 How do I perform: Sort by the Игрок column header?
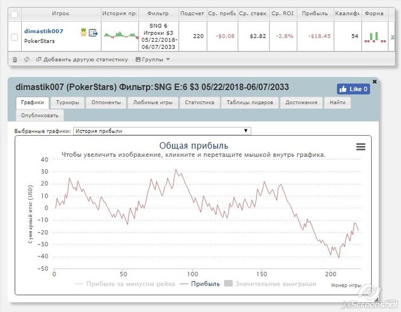click(x=61, y=14)
